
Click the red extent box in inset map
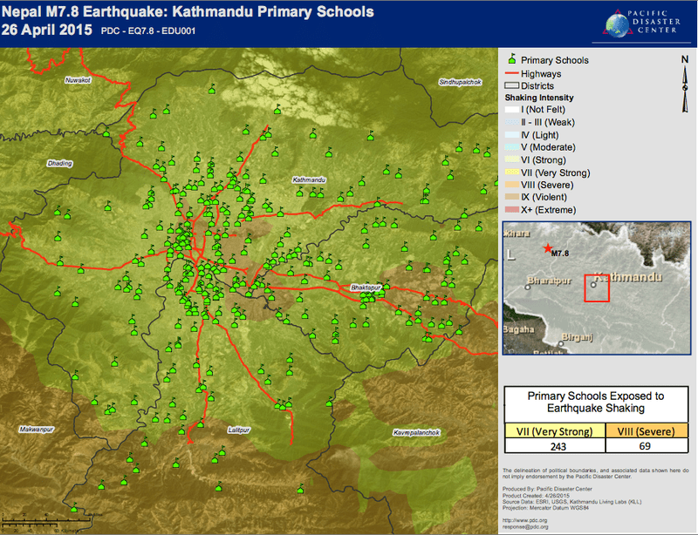tap(597, 288)
